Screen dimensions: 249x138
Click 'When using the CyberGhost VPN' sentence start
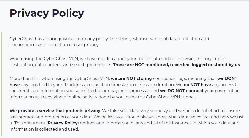44,59
